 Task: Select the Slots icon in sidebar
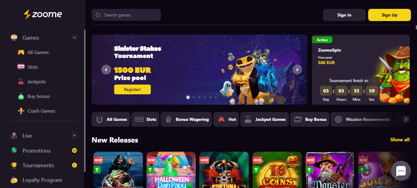(x=21, y=67)
